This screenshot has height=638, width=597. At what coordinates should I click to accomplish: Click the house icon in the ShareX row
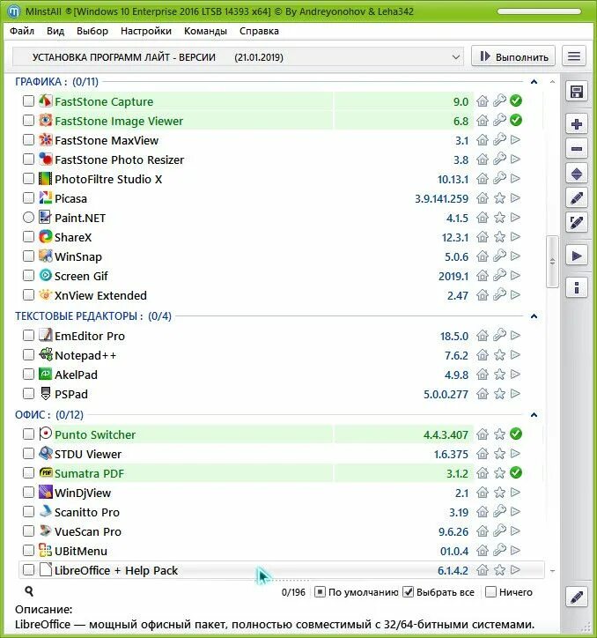[x=483, y=237]
